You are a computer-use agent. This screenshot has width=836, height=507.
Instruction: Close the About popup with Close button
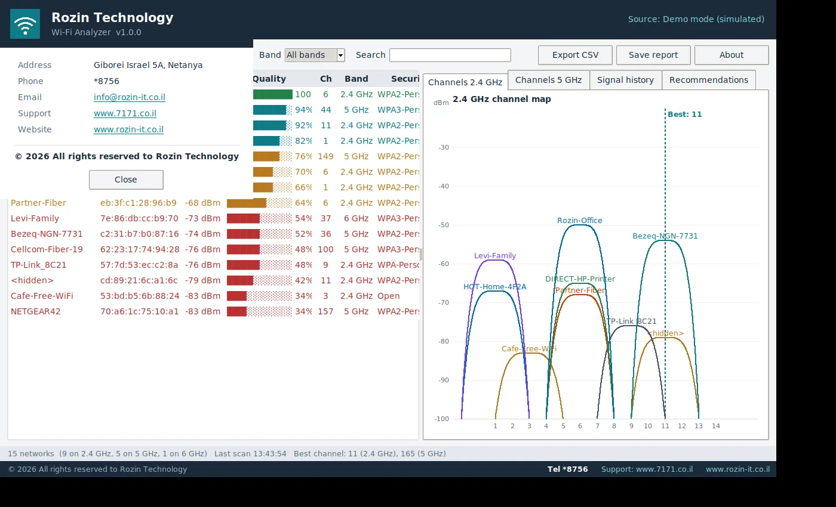click(x=126, y=180)
